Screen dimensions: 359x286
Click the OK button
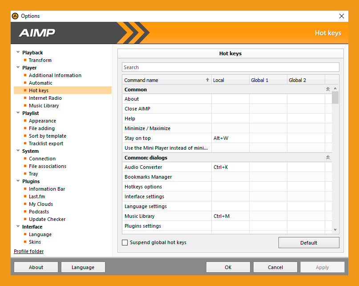click(x=228, y=267)
